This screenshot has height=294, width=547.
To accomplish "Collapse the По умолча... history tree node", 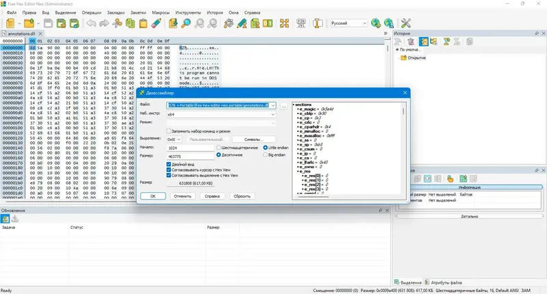I will click(397, 50).
